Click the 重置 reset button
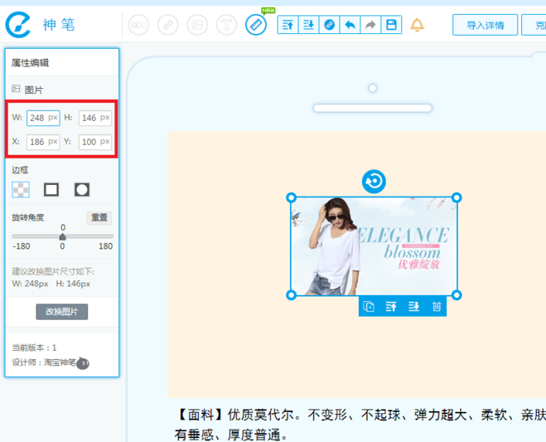The image size is (546, 442). (x=99, y=217)
